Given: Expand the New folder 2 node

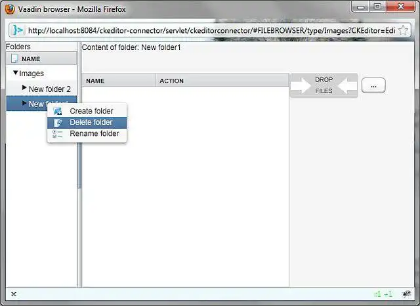Looking at the screenshot, I should (24, 87).
